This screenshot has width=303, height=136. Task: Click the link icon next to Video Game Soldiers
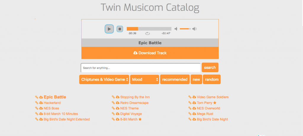pos(190,97)
